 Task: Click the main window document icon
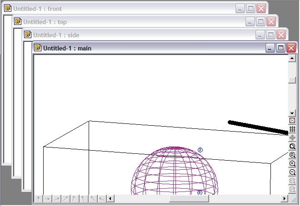coord(38,48)
